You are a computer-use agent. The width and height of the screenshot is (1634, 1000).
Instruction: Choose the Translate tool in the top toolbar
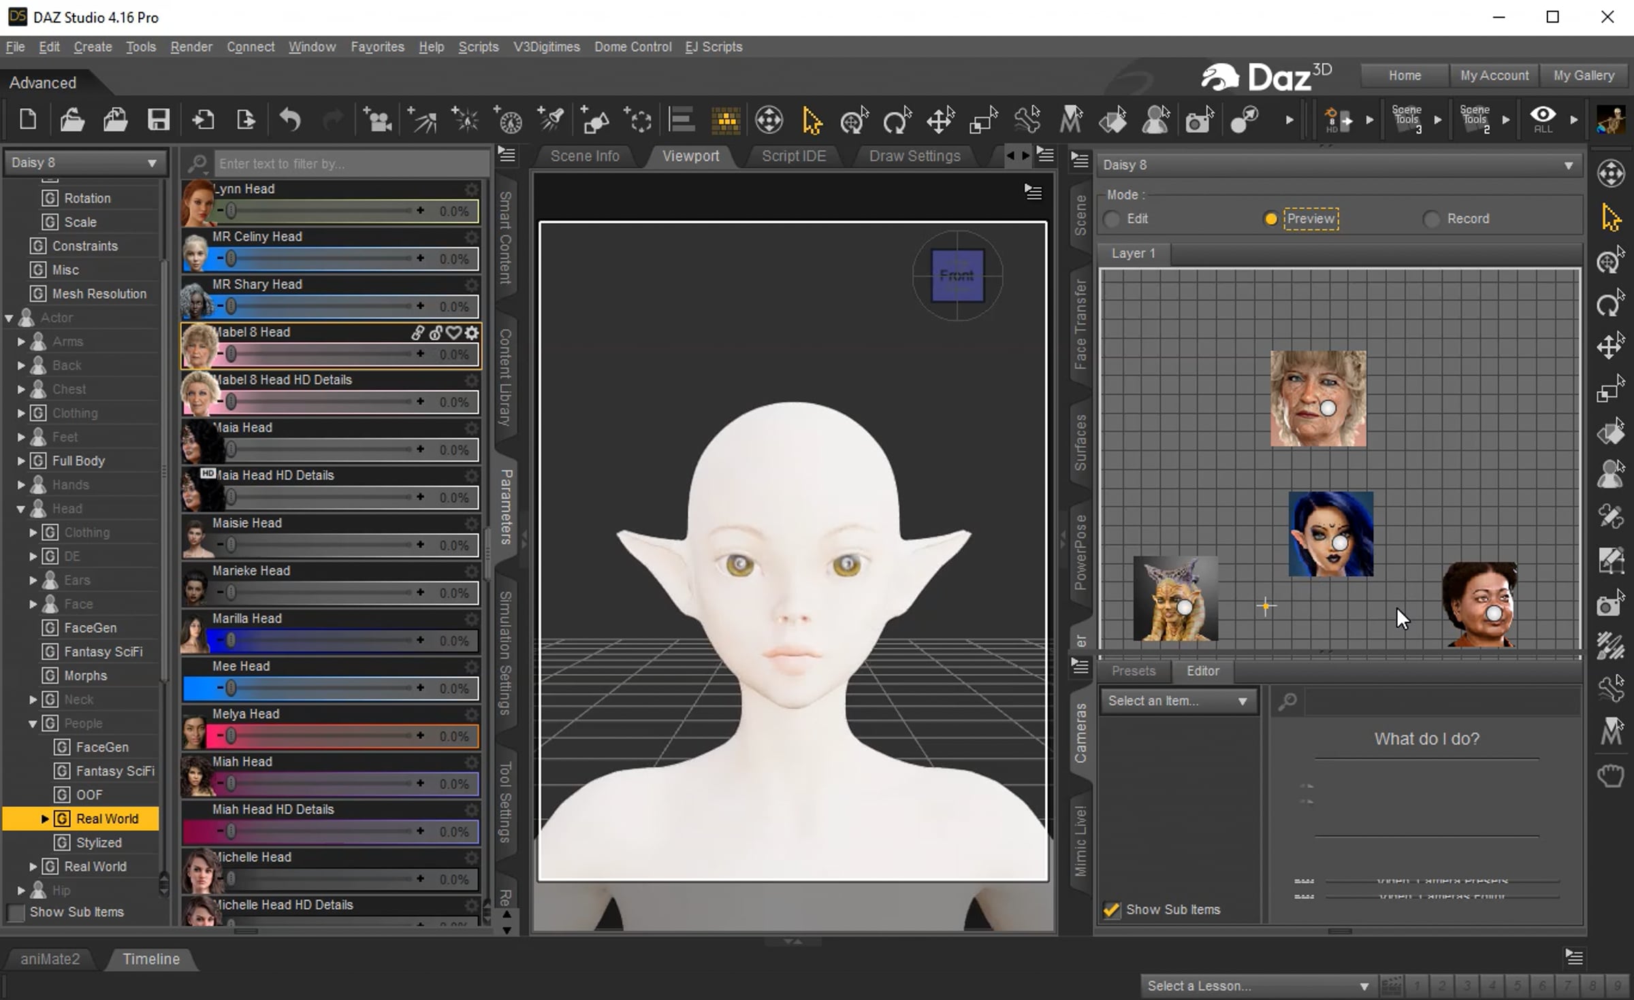click(x=941, y=120)
